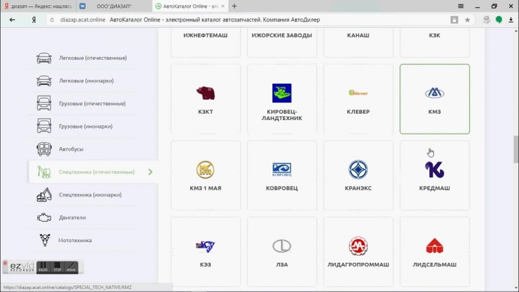Select the КРЕДМАШ brand tile
Image resolution: width=519 pixels, height=292 pixels.
[435, 175]
